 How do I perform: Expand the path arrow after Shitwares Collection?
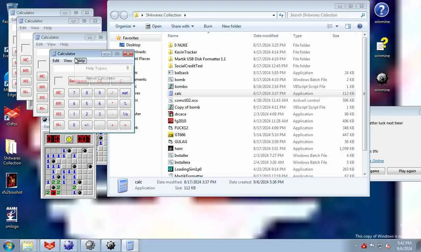coord(185,15)
